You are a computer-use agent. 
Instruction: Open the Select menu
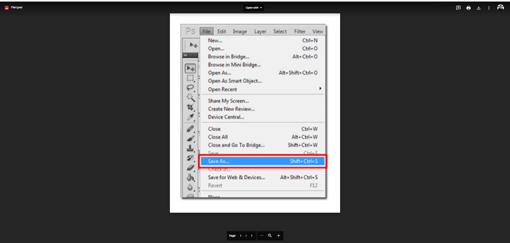pos(280,31)
